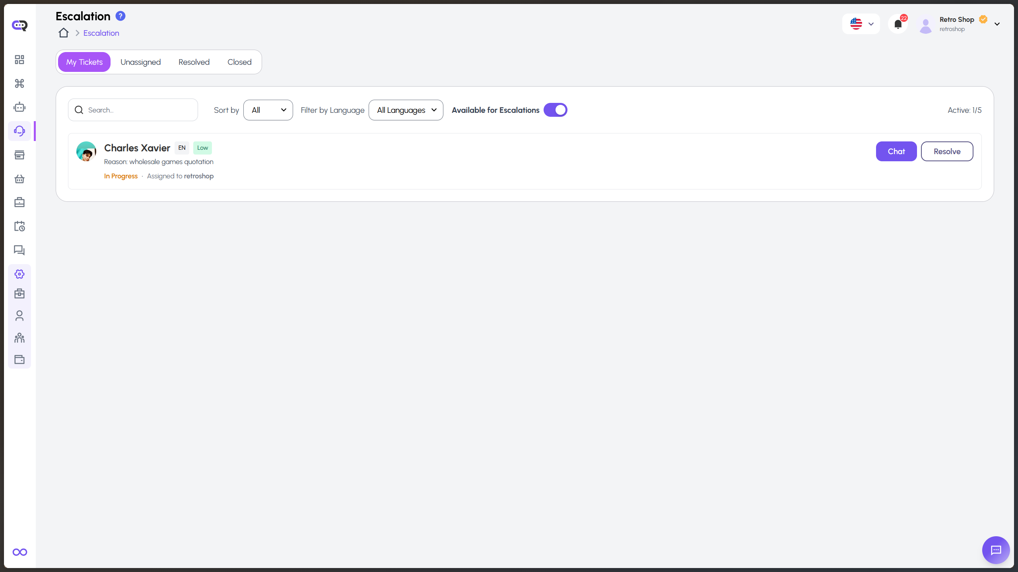1018x572 pixels.
Task: Switch to the Unassigned tab
Action: (x=140, y=62)
